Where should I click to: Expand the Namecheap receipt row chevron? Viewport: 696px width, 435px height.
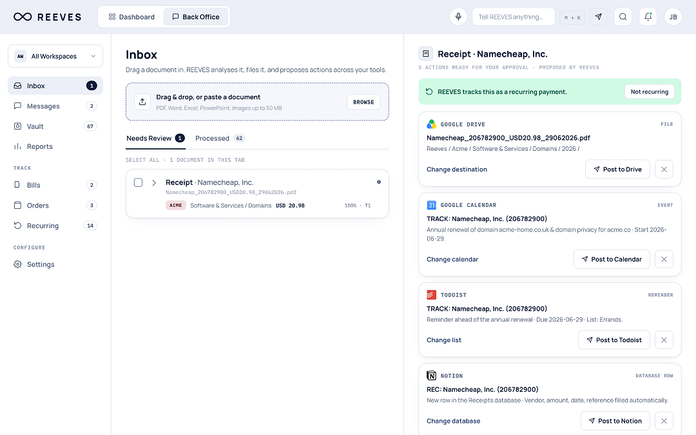[x=154, y=183]
